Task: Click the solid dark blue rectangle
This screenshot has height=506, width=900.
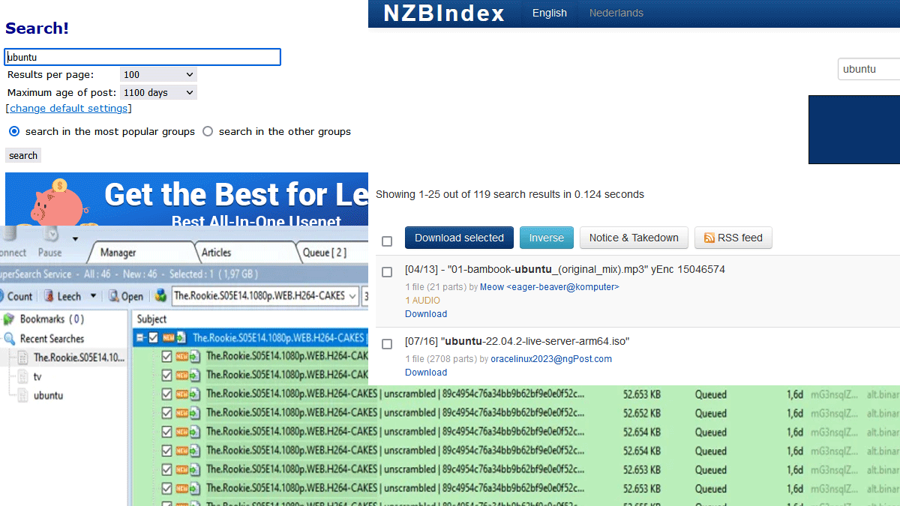Action: tap(853, 130)
